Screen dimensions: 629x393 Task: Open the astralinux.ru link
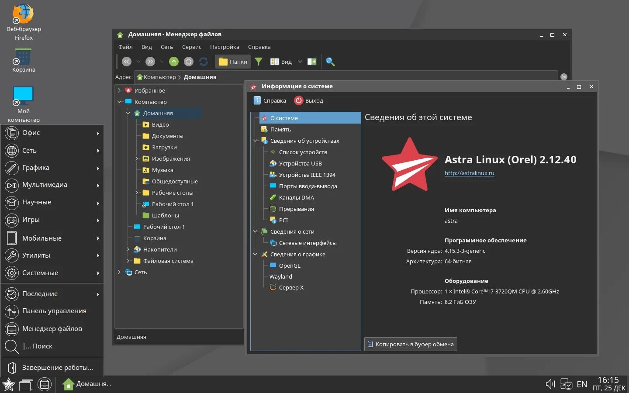pos(470,173)
